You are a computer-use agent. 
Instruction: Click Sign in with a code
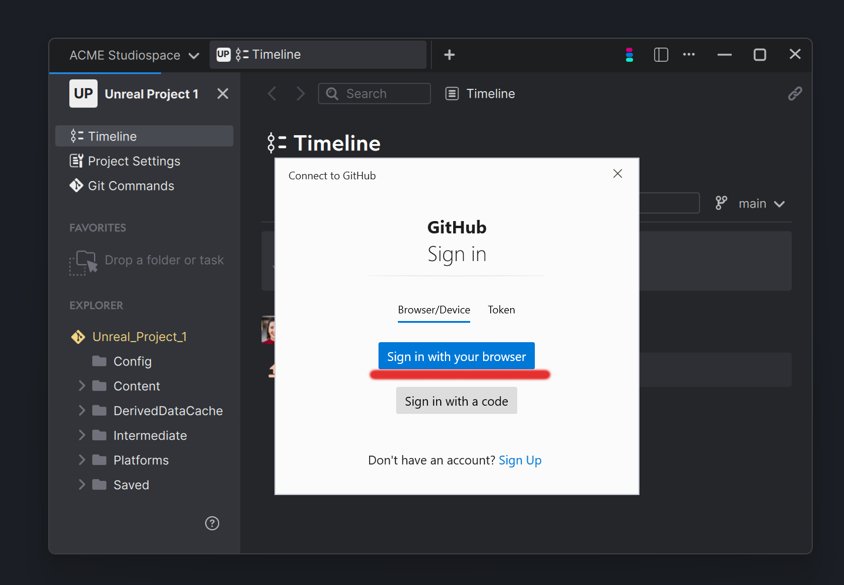pyautogui.click(x=456, y=400)
